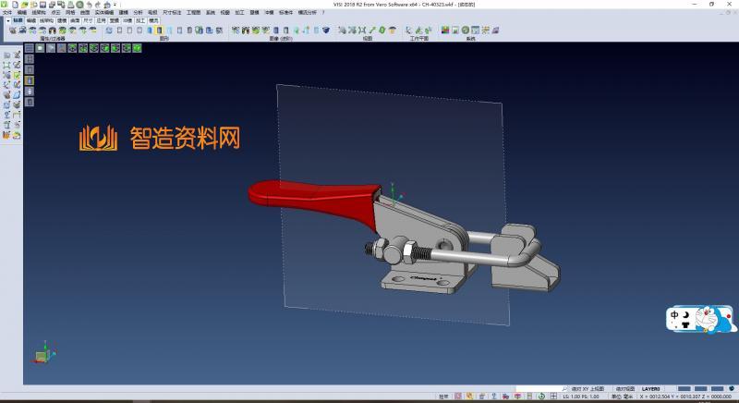Image resolution: width=739 pixels, height=403 pixels.
Task: Toggle the first snap icon beside 捕捉
Action: click(x=458, y=397)
